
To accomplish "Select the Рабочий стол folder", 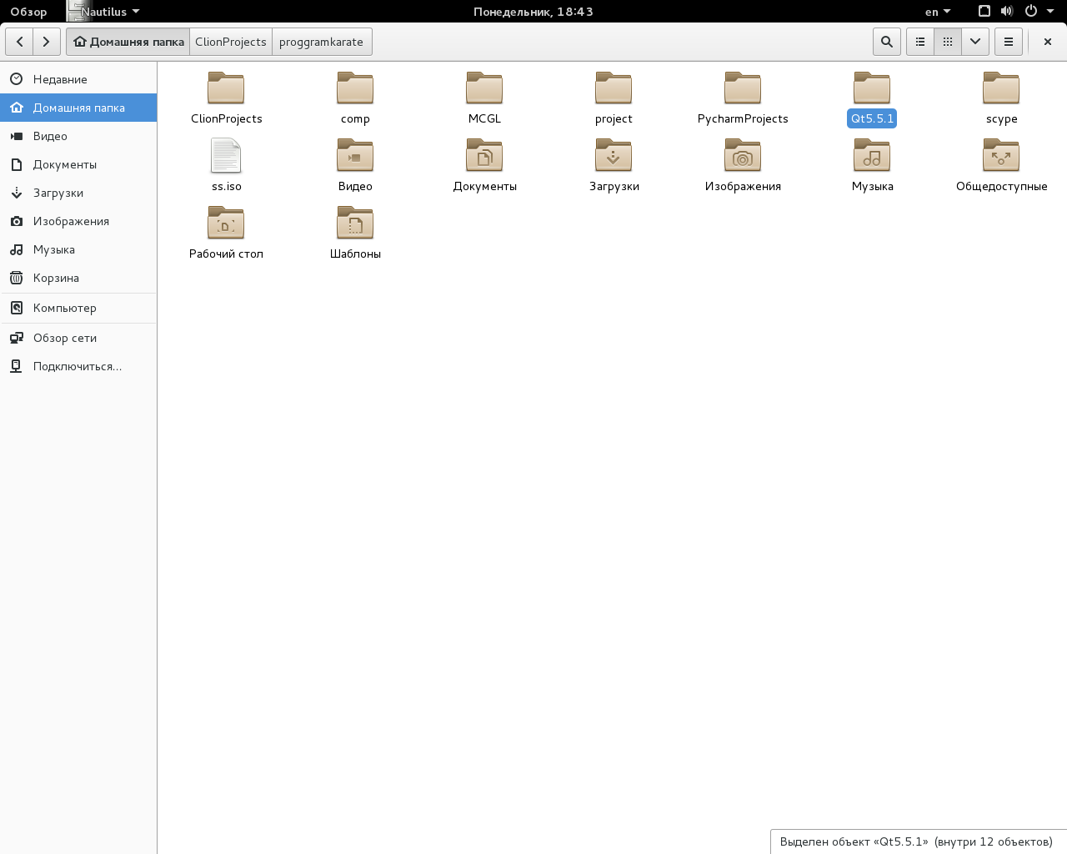I will tap(226, 233).
